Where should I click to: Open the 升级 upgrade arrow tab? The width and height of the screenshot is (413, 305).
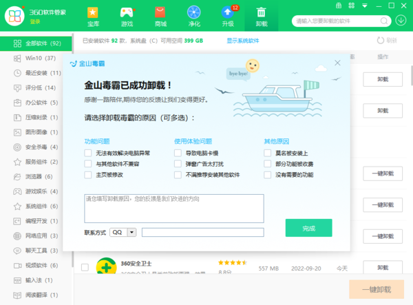click(x=228, y=17)
